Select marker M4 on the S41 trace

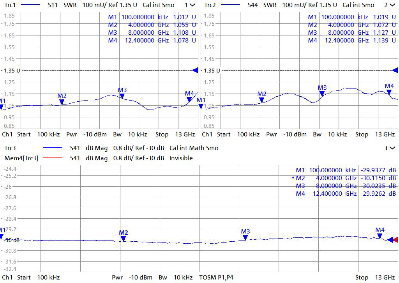click(380, 236)
